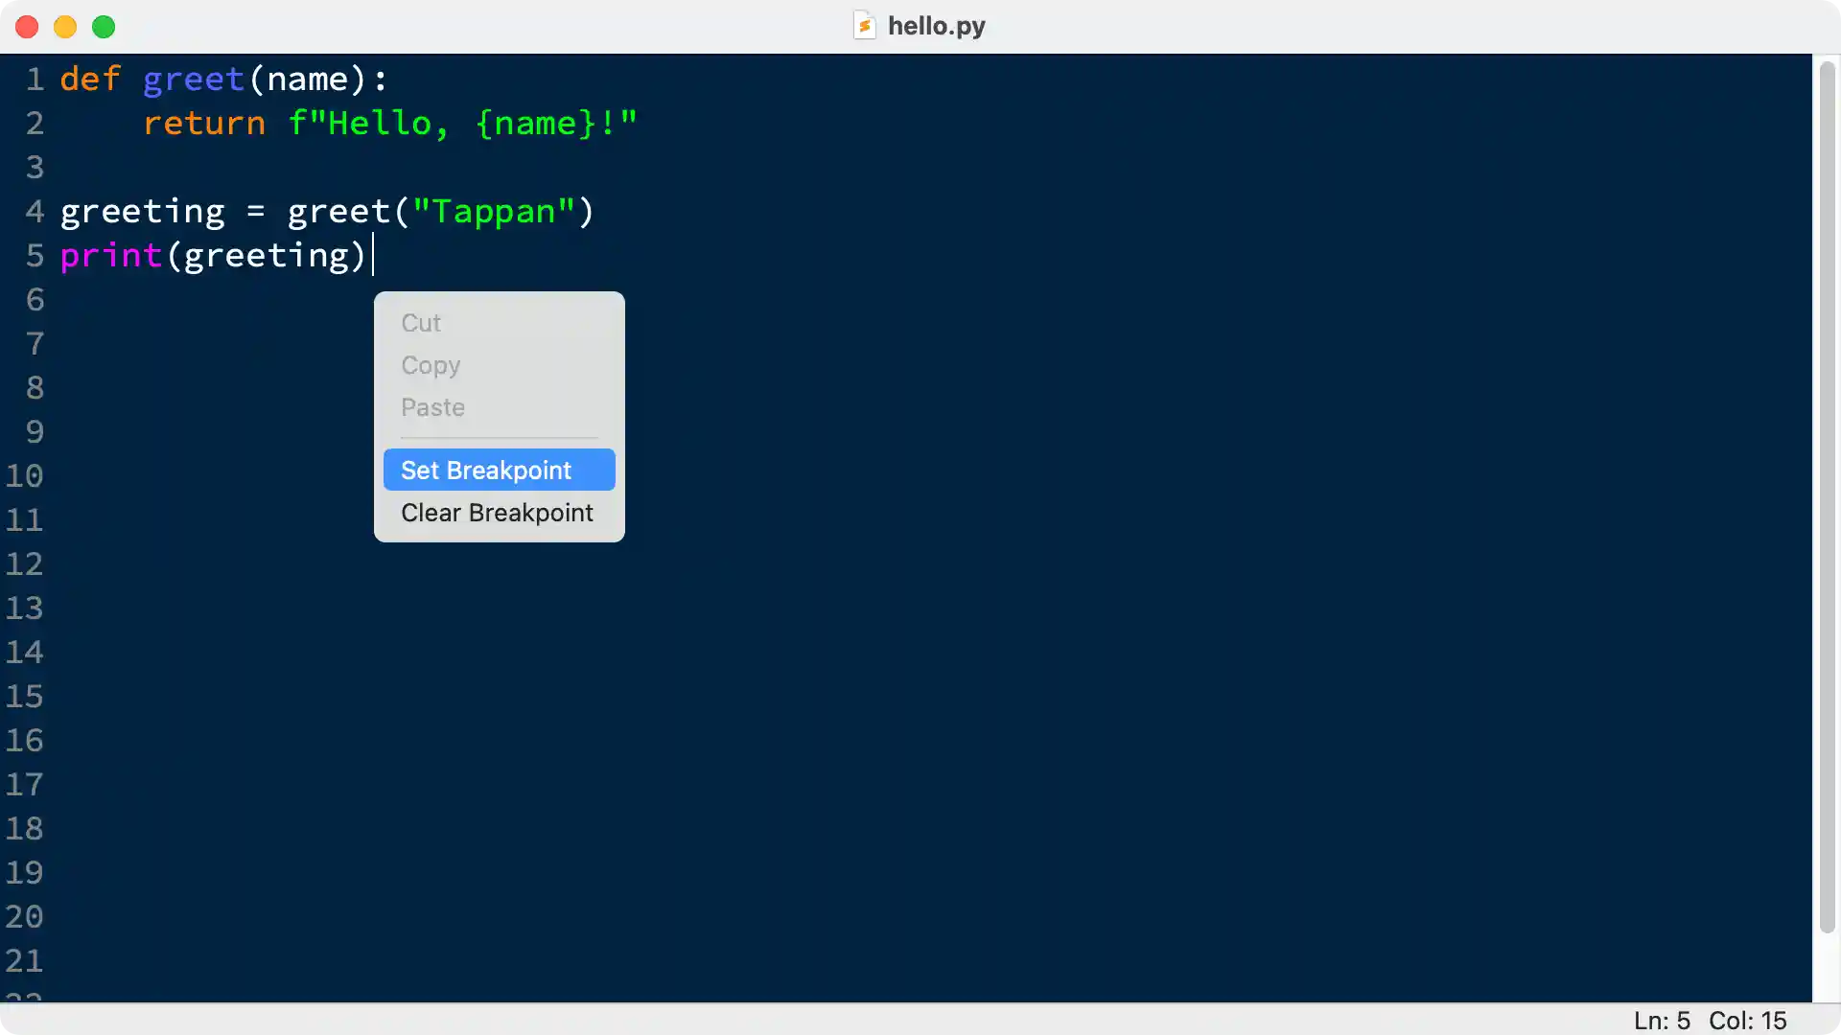Select Paste from the context menu

[432, 407]
